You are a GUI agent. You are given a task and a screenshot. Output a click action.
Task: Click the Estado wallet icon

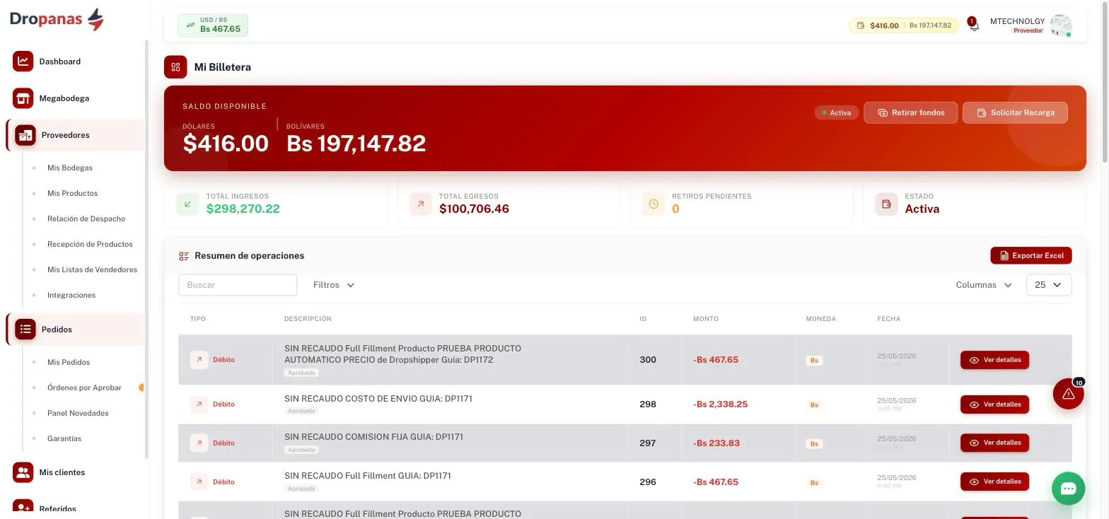click(x=886, y=204)
